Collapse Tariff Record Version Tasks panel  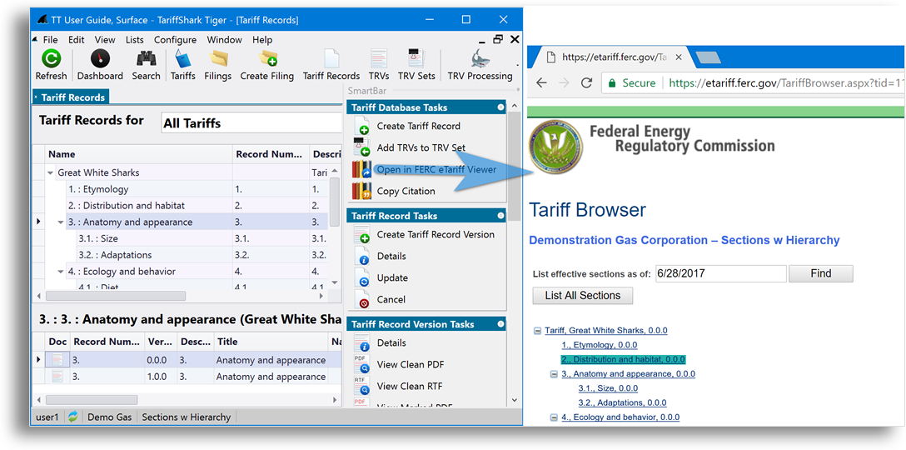click(500, 324)
